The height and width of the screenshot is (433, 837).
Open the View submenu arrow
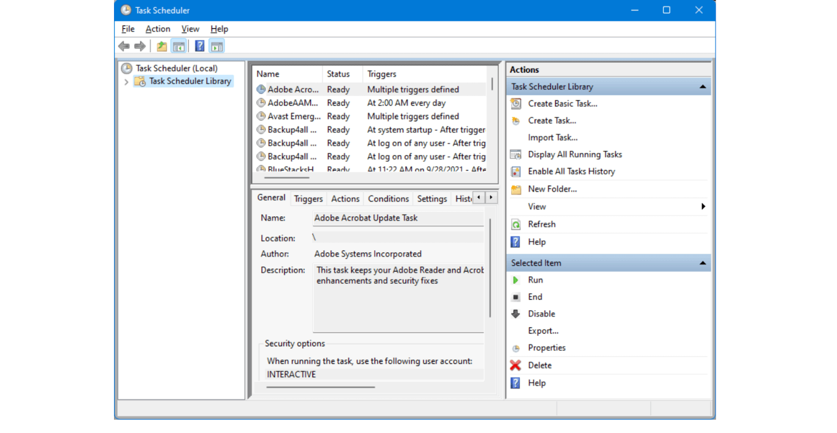(x=703, y=207)
